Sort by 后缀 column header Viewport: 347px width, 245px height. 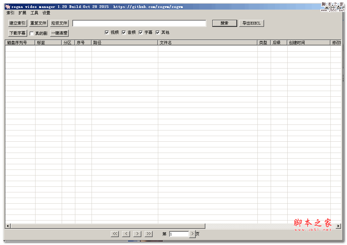[x=279, y=43]
